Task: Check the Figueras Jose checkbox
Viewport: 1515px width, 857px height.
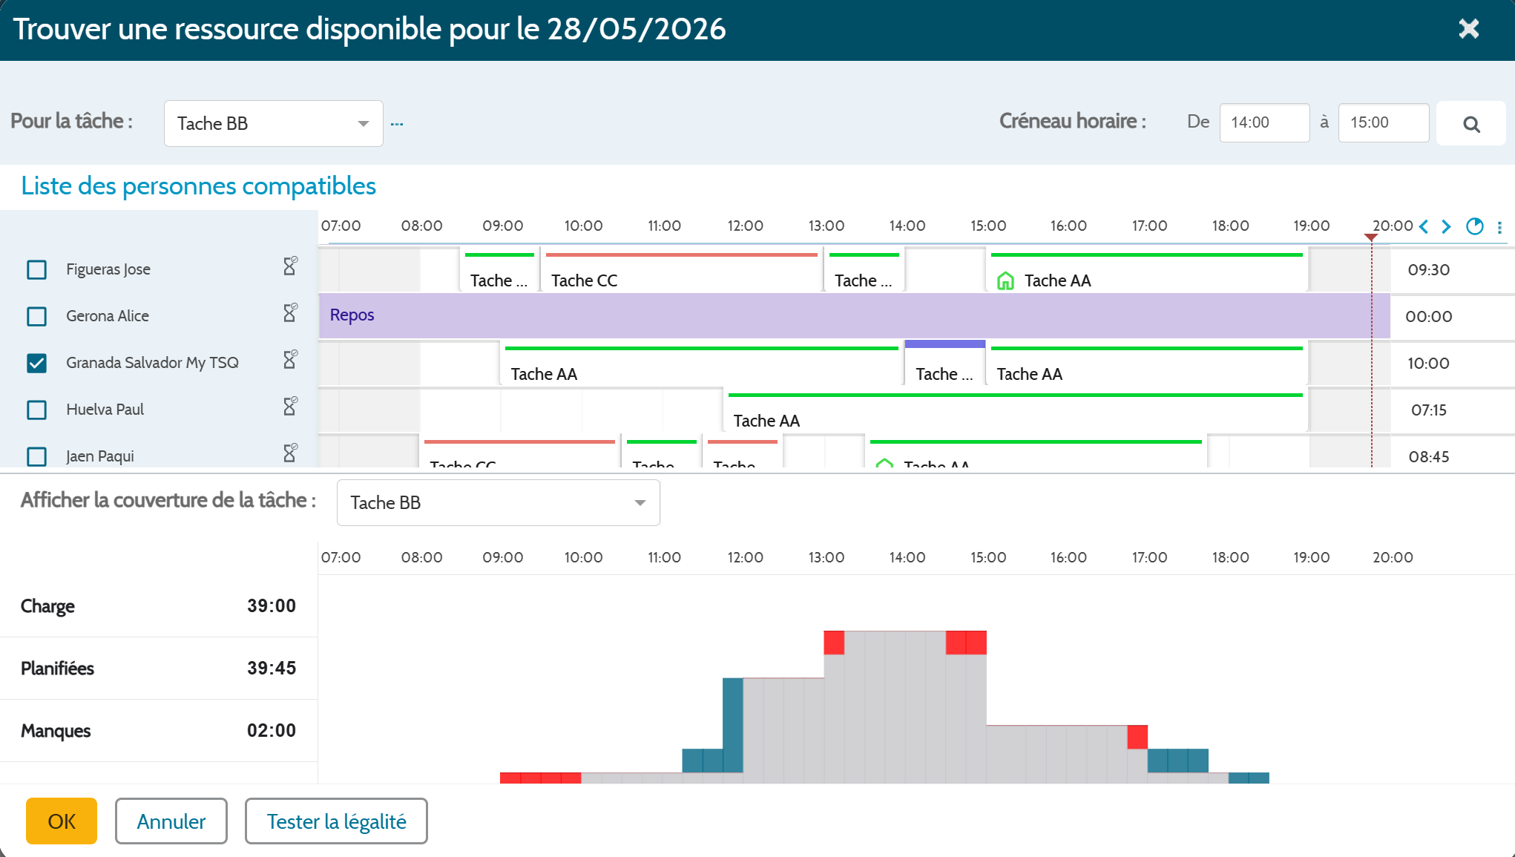Action: [x=36, y=269]
